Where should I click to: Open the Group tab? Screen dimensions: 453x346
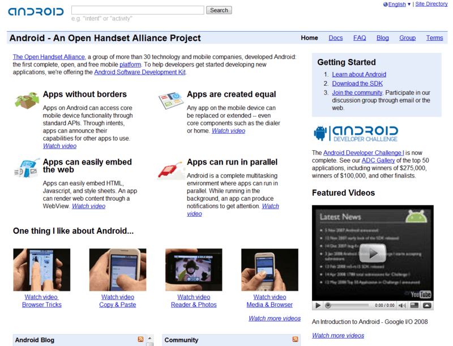coord(407,38)
